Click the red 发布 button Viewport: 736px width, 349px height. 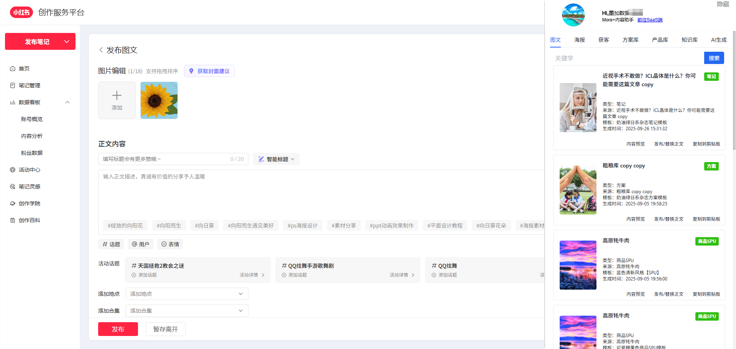pyautogui.click(x=118, y=329)
